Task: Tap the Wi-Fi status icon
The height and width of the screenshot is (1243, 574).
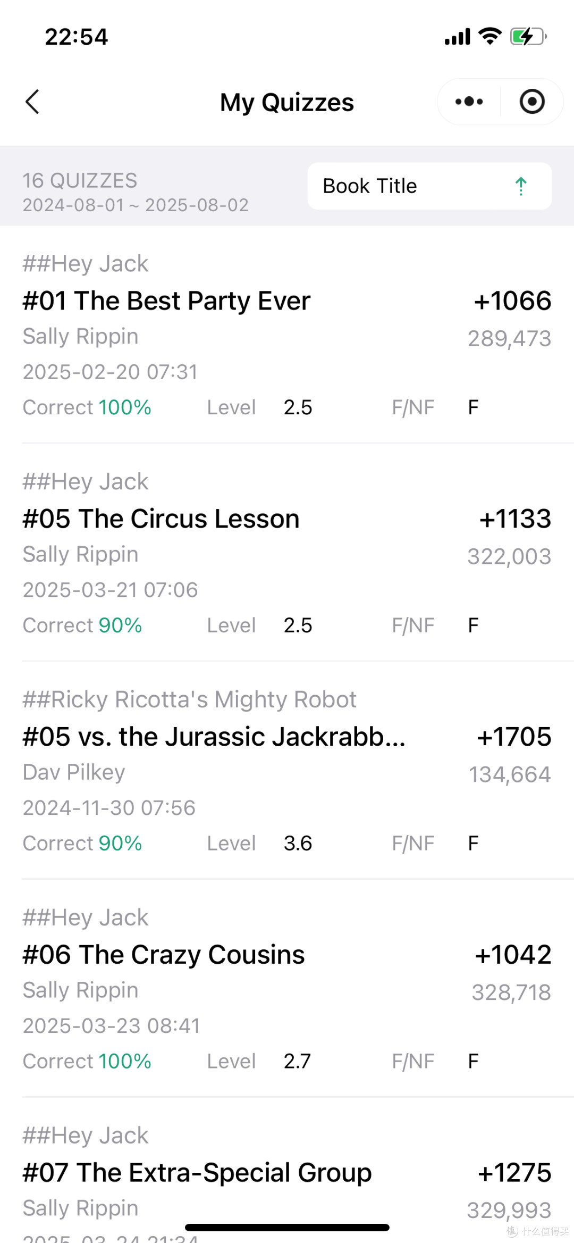Action: [x=489, y=36]
